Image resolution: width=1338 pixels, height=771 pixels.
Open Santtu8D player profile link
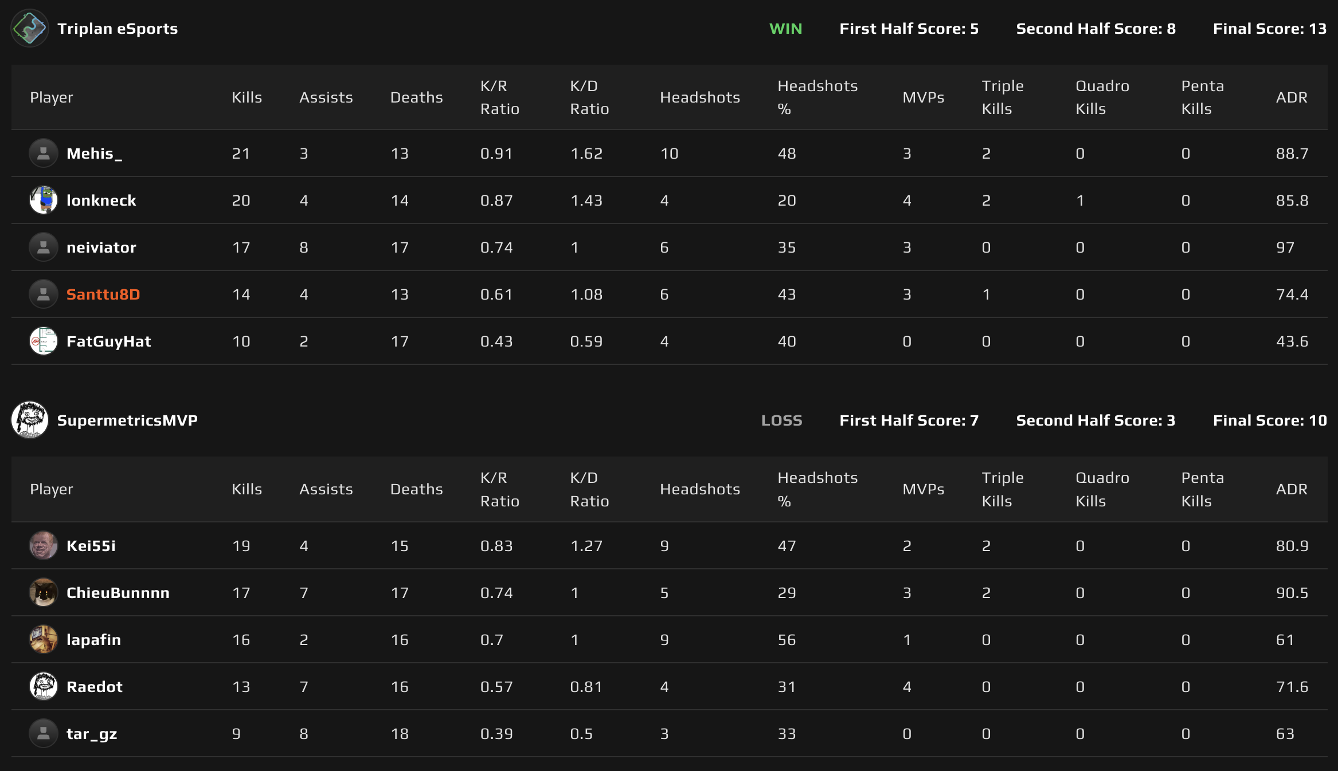pos(103,294)
